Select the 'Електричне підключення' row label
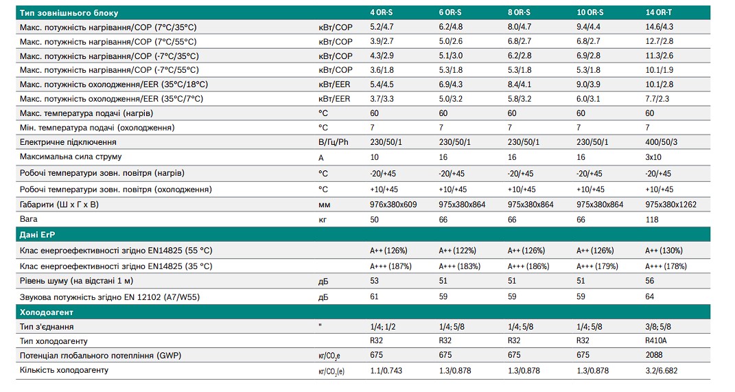735x392 pixels. [68, 142]
